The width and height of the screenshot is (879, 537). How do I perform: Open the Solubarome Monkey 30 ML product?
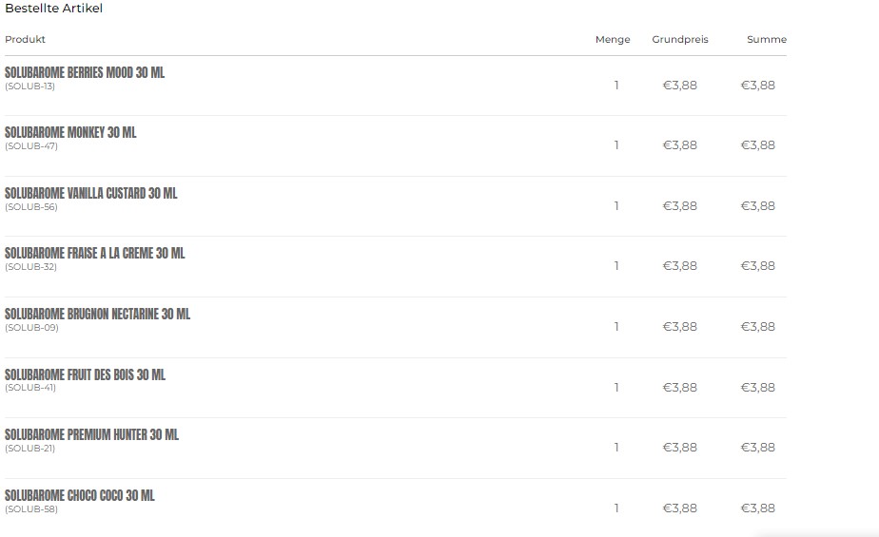(x=70, y=132)
